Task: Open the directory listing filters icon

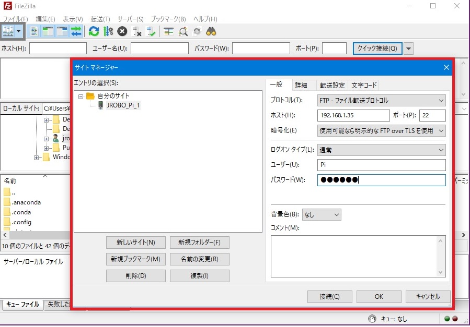Action: (x=169, y=31)
